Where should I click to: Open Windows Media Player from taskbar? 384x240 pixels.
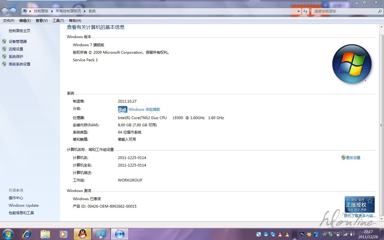[x=63, y=234]
